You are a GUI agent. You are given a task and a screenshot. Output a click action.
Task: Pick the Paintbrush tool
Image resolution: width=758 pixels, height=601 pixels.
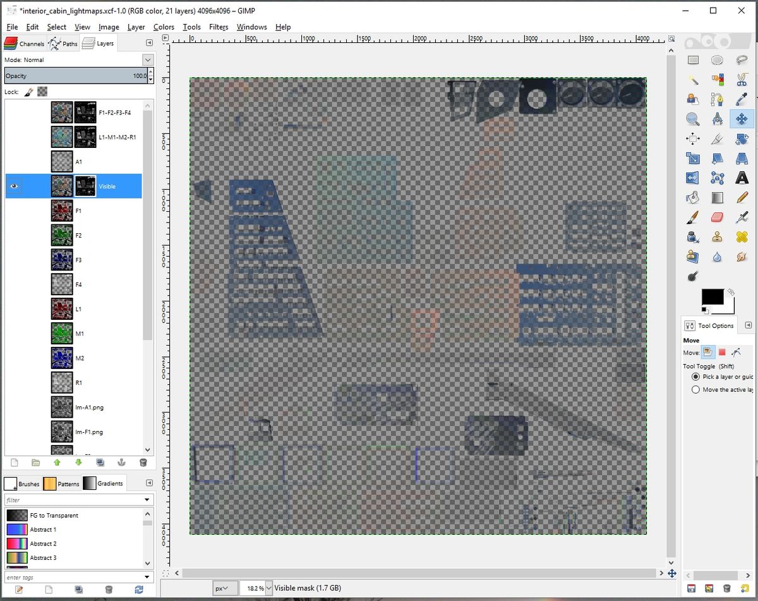point(692,217)
